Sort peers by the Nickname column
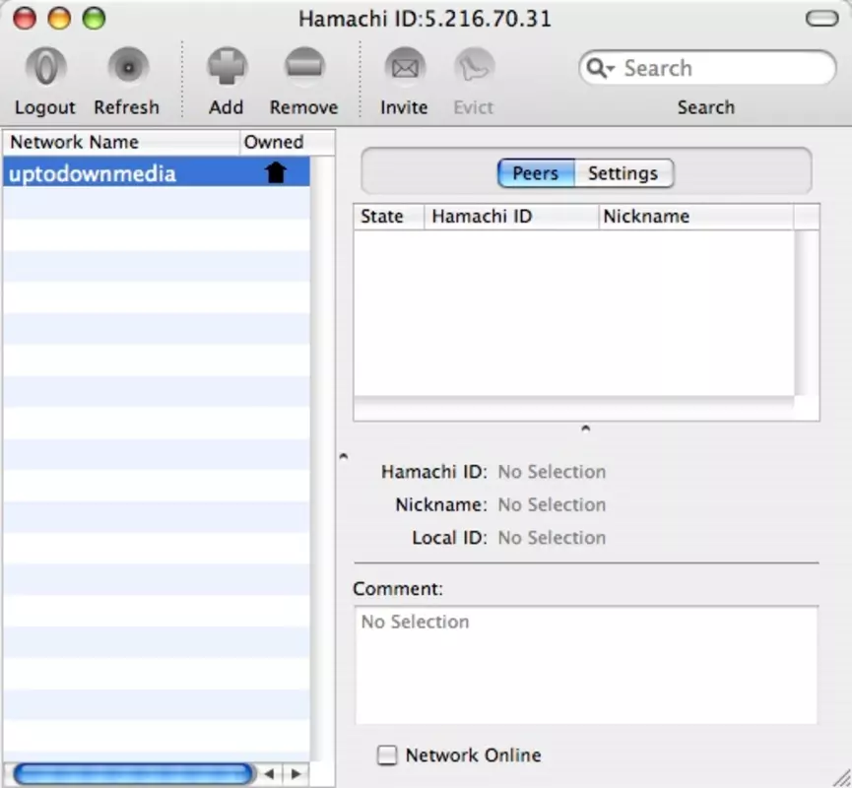This screenshot has width=852, height=788. (695, 217)
